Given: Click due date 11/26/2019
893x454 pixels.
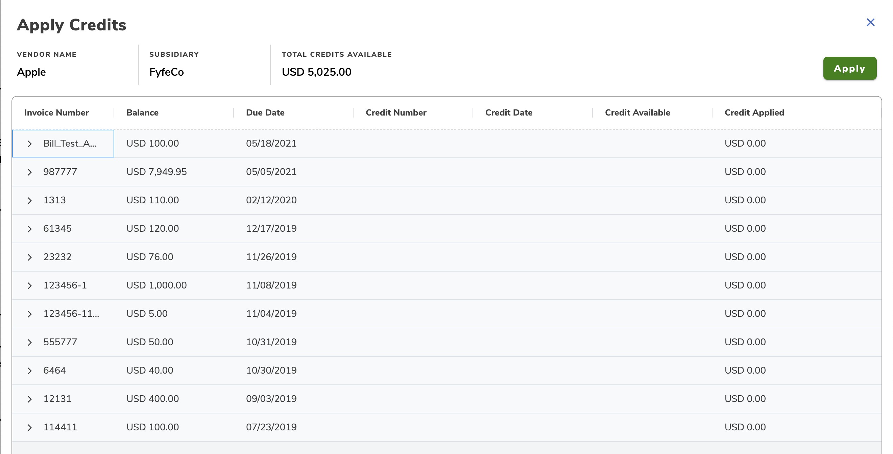Looking at the screenshot, I should coord(271,257).
